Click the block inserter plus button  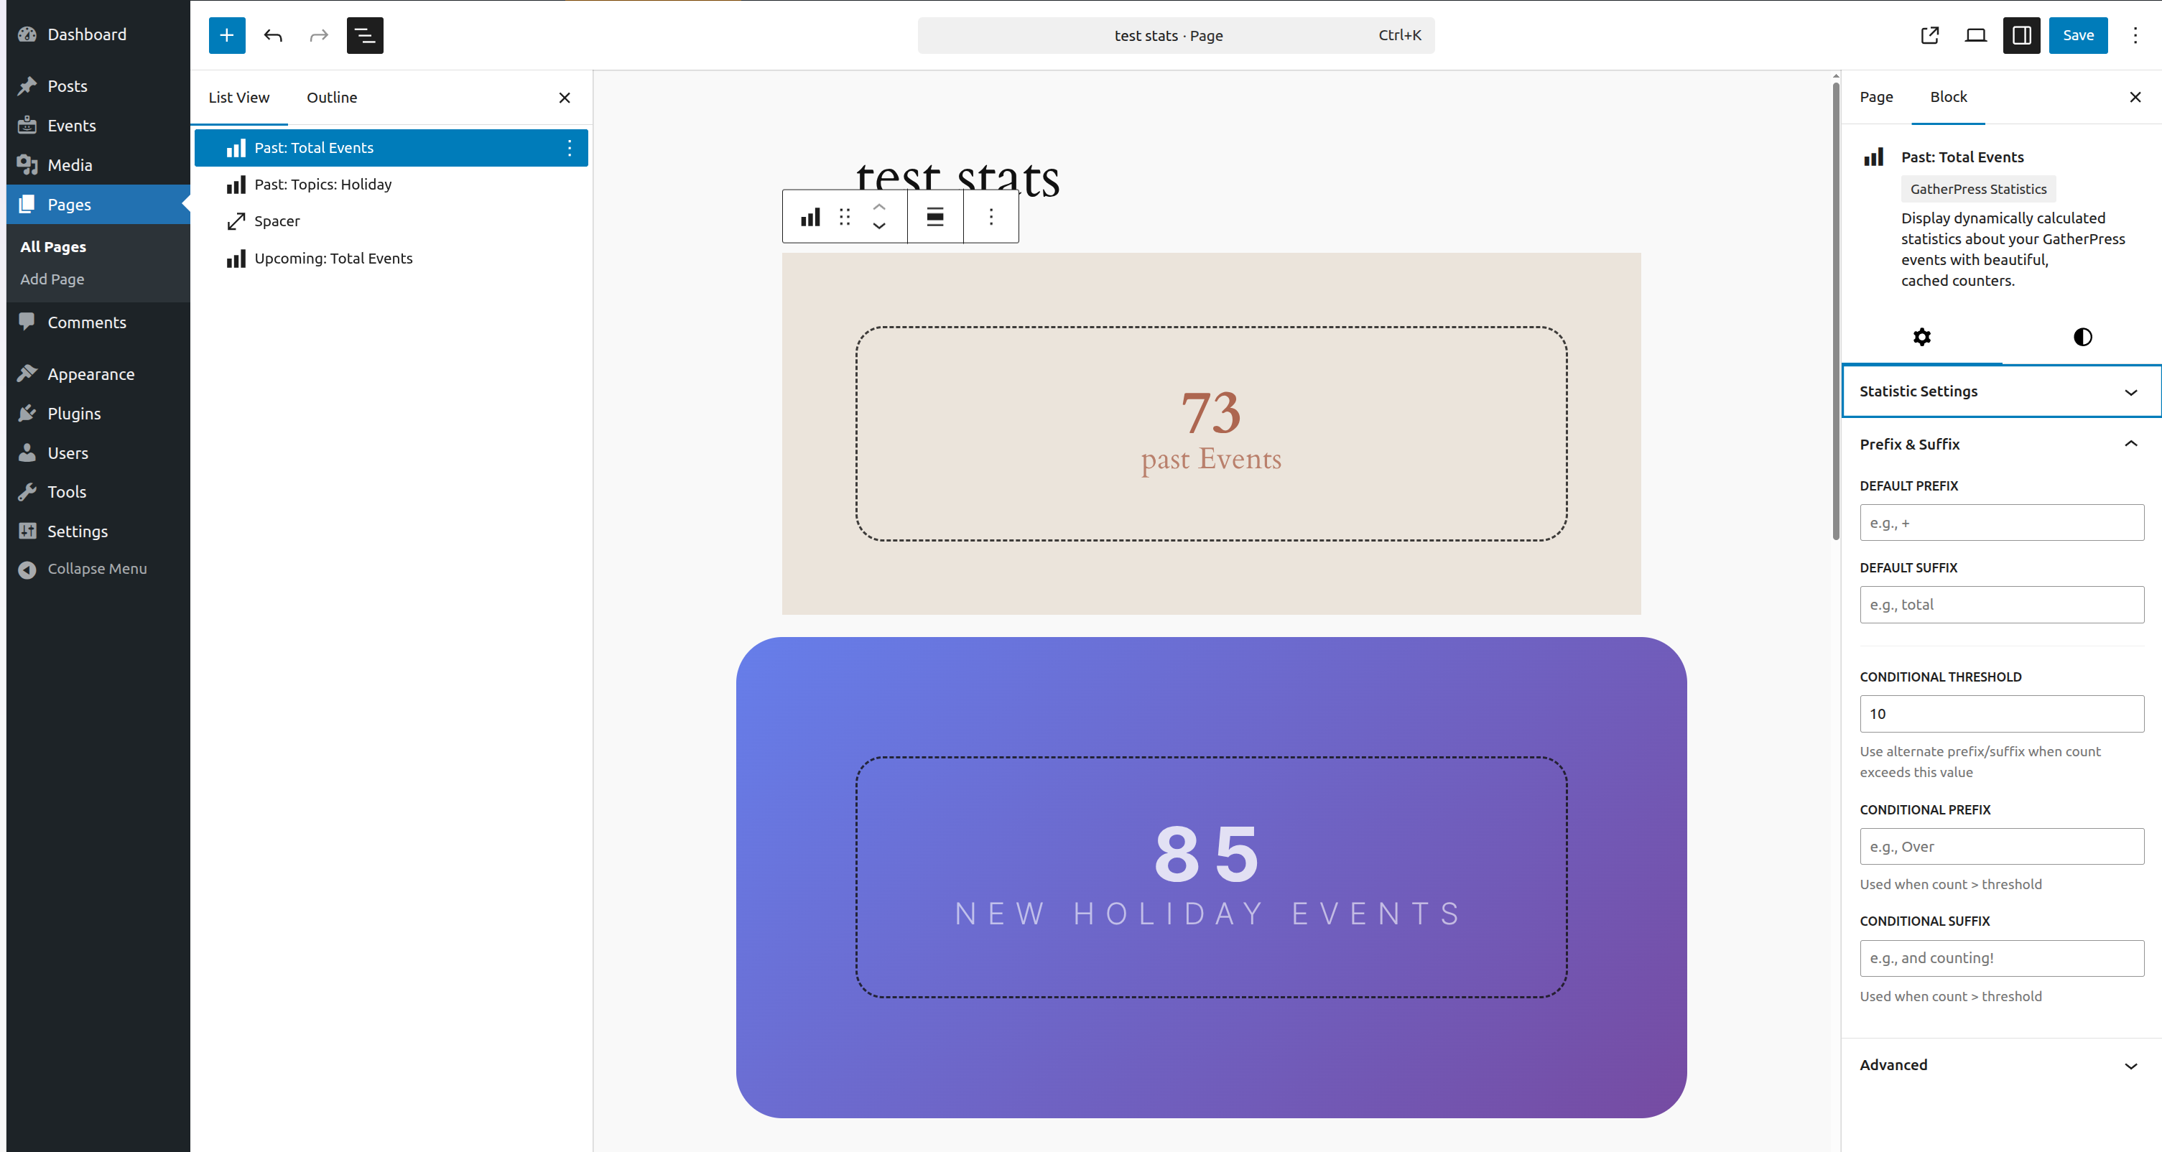tap(226, 35)
